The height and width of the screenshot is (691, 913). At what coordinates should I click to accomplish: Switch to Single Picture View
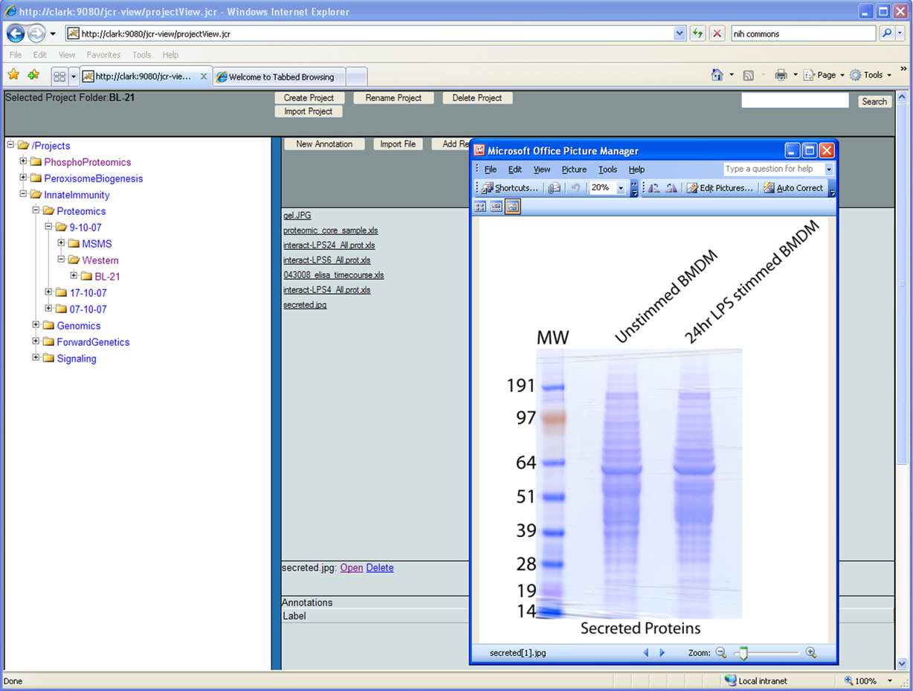(x=512, y=207)
